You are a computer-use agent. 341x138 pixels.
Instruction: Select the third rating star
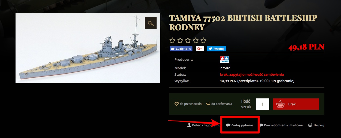tap(188, 41)
